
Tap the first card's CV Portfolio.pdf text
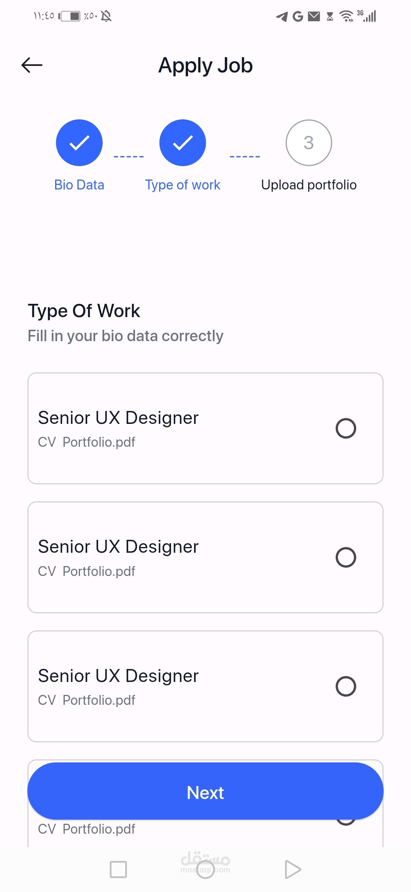87,442
